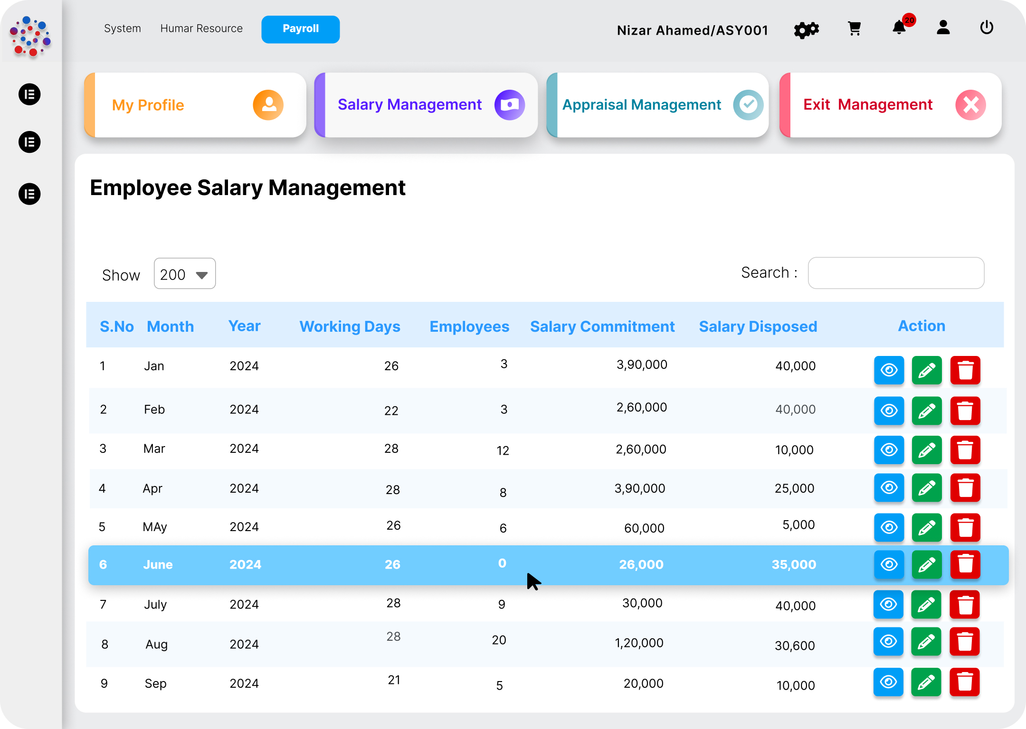The width and height of the screenshot is (1026, 729).
Task: Open the view action for the Jan row
Action: tap(889, 370)
